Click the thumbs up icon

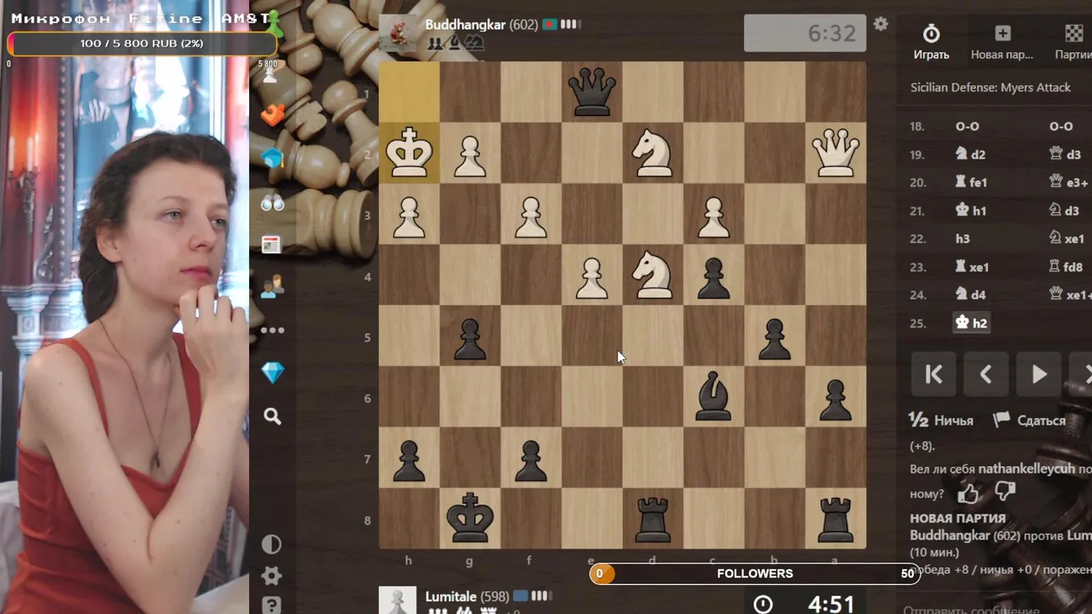coord(968,493)
